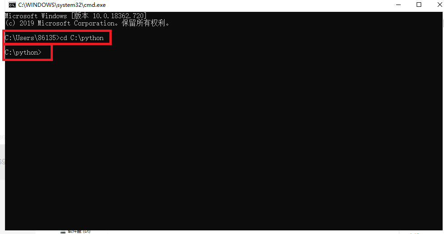Screen dimensions: 444x234
Task: Click the C:\WINDOWS\system32\cmd.exe title text
Action: click(x=62, y=5)
